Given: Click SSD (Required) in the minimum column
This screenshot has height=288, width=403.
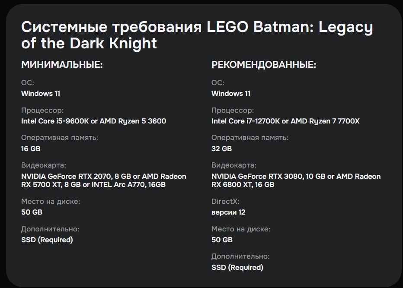Looking at the screenshot, I should pyautogui.click(x=47, y=240).
